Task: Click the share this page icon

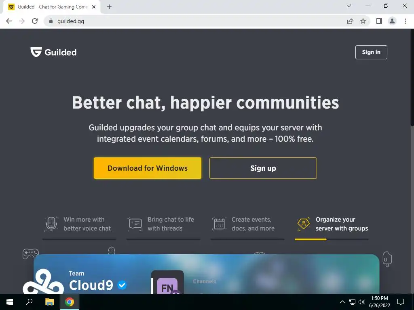Action: pyautogui.click(x=350, y=21)
